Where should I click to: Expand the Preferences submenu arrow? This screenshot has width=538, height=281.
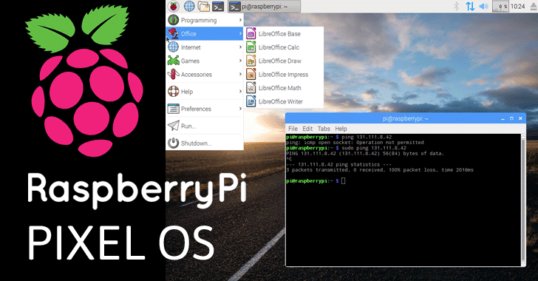pos(240,109)
